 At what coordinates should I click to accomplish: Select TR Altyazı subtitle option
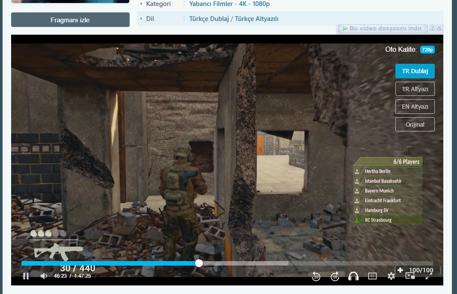pyautogui.click(x=415, y=89)
